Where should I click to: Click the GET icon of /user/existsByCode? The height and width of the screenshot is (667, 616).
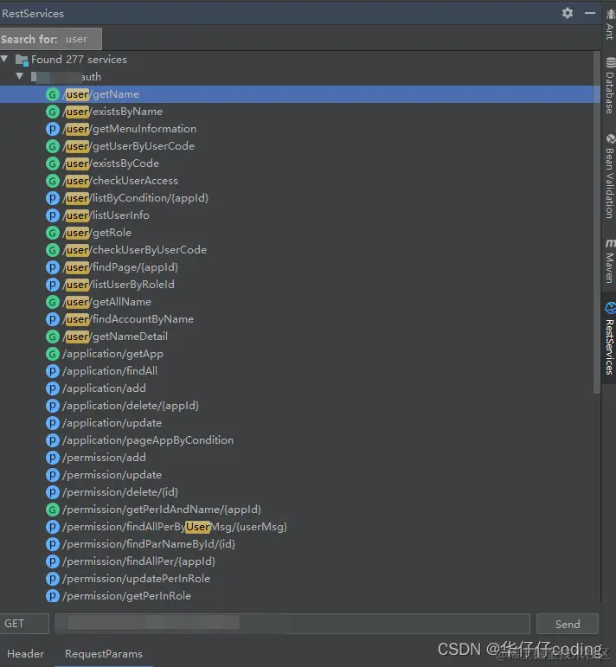point(52,164)
